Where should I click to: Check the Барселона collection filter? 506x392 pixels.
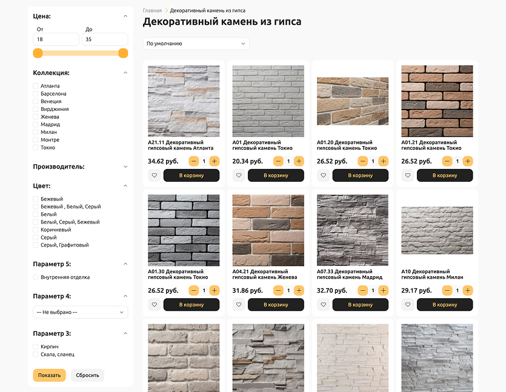pyautogui.click(x=36, y=94)
